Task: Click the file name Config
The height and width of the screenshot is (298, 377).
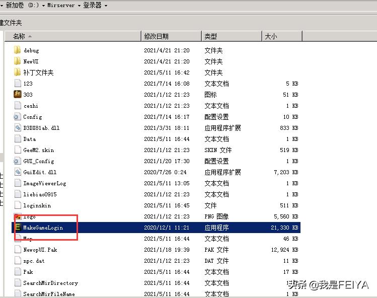Action: click(x=32, y=117)
